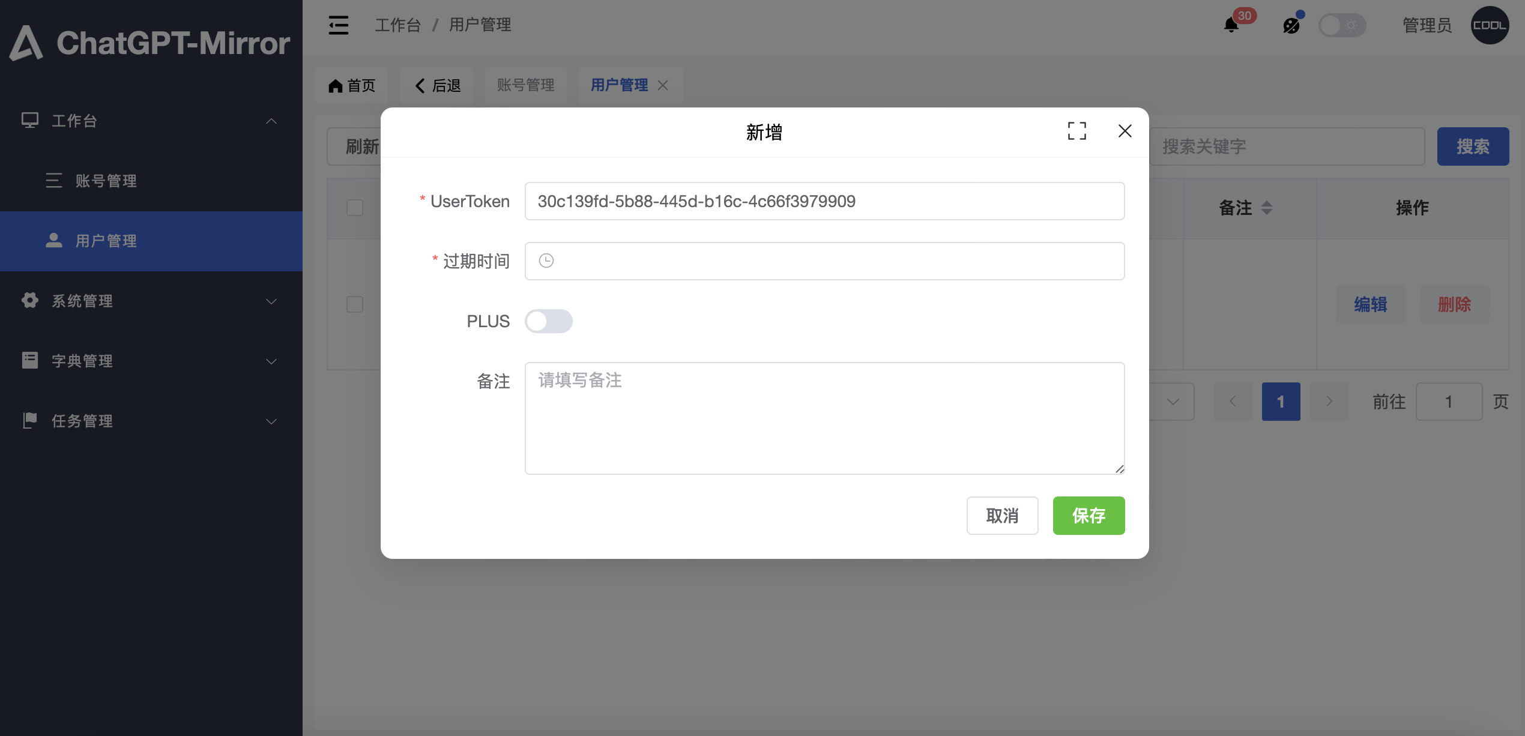
Task: Enable the PLUS switch
Action: [548, 321]
